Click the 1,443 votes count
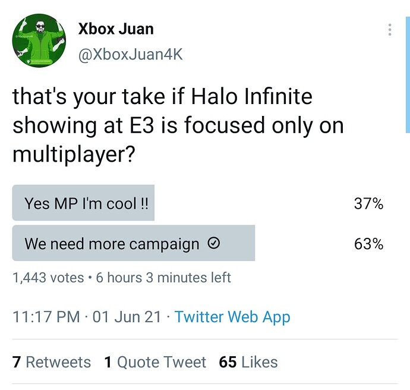The width and height of the screenshot is (410, 390). click(48, 278)
